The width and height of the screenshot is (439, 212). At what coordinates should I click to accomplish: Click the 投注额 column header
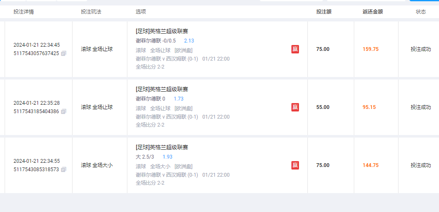323,12
